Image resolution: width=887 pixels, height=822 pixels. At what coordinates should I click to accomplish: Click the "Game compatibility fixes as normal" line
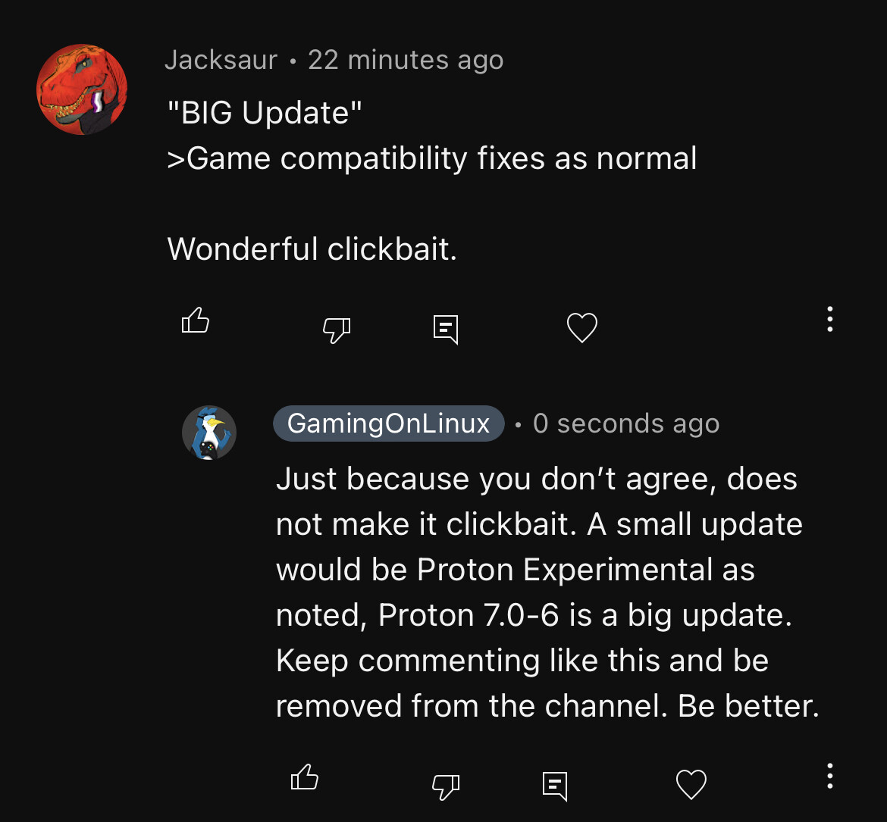point(432,158)
